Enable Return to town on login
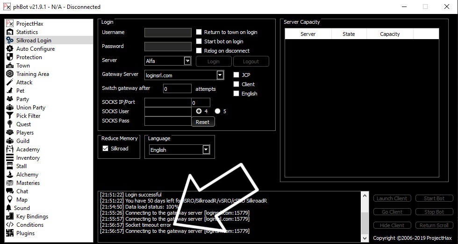The width and height of the screenshot is (458, 244). [199, 32]
